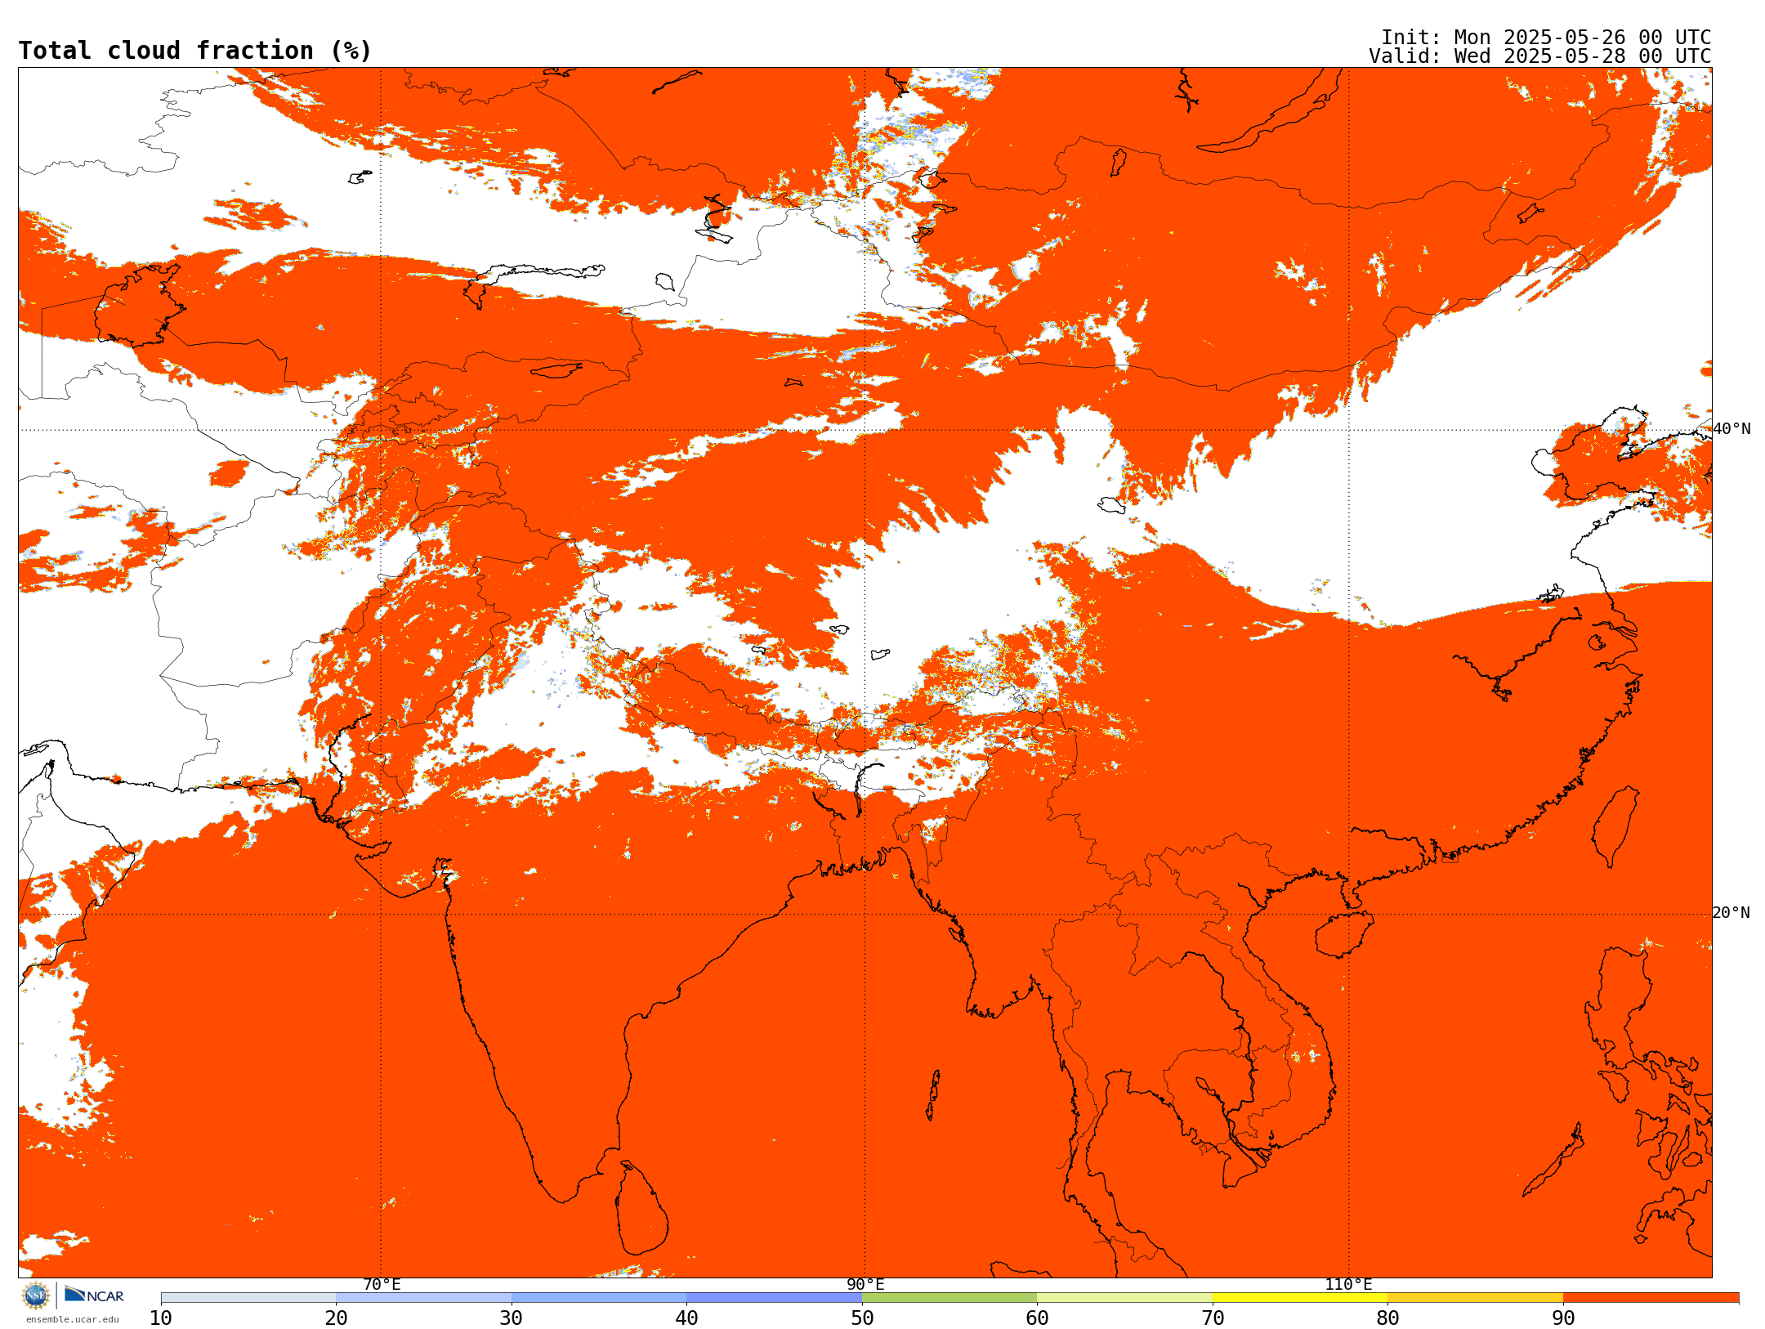Click the ensemble.ucar.edu text
This screenshot has height=1329, width=1765.
[x=72, y=1319]
